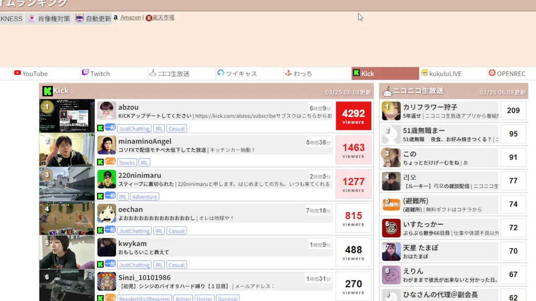Viewport: 536px width, 301px height.
Task: Click the IRL tag in 220ninimaru's row
Action: (x=123, y=196)
